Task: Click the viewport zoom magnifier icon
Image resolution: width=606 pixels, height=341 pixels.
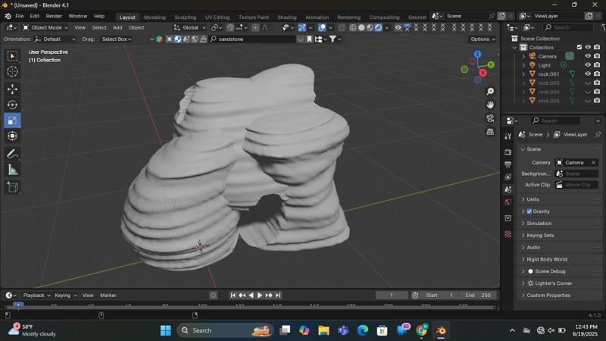Action: (491, 92)
